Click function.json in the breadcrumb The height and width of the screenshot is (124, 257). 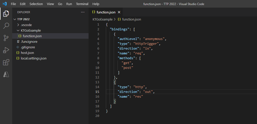point(132,19)
